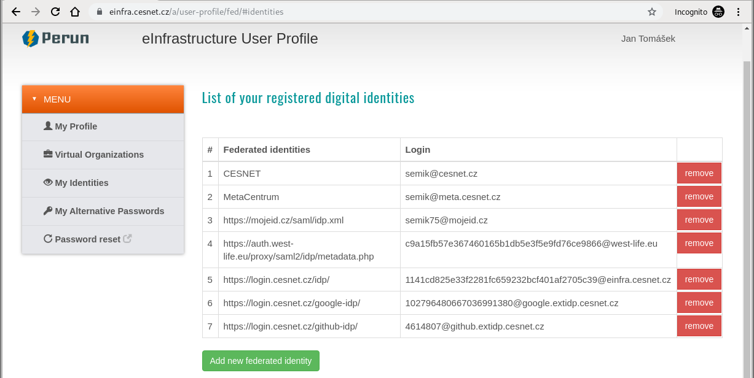The image size is (754, 378).
Task: Open My Alternative Passwords menu item
Action: [103, 212]
